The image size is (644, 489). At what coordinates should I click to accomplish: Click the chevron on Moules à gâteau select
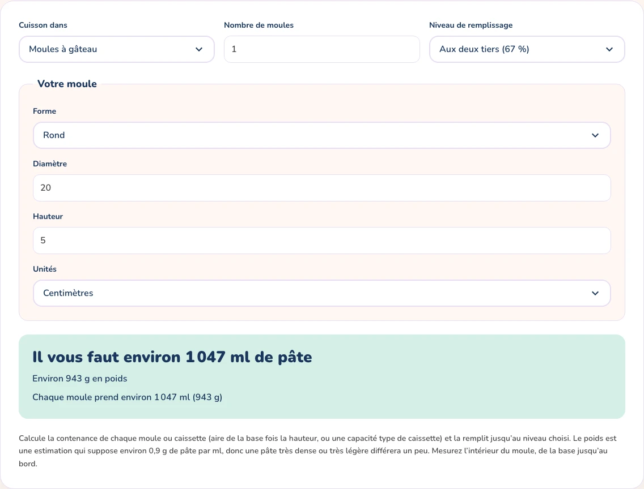tap(199, 49)
